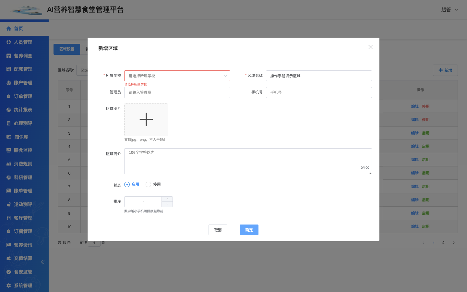Image resolution: width=467 pixels, height=292 pixels.
Task: Click 启用 link in row 7
Action: click(426, 187)
